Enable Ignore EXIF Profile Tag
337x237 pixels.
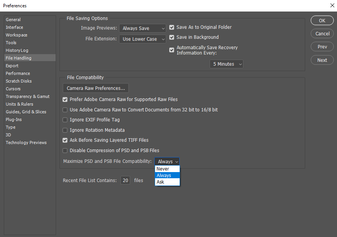pyautogui.click(x=65, y=120)
